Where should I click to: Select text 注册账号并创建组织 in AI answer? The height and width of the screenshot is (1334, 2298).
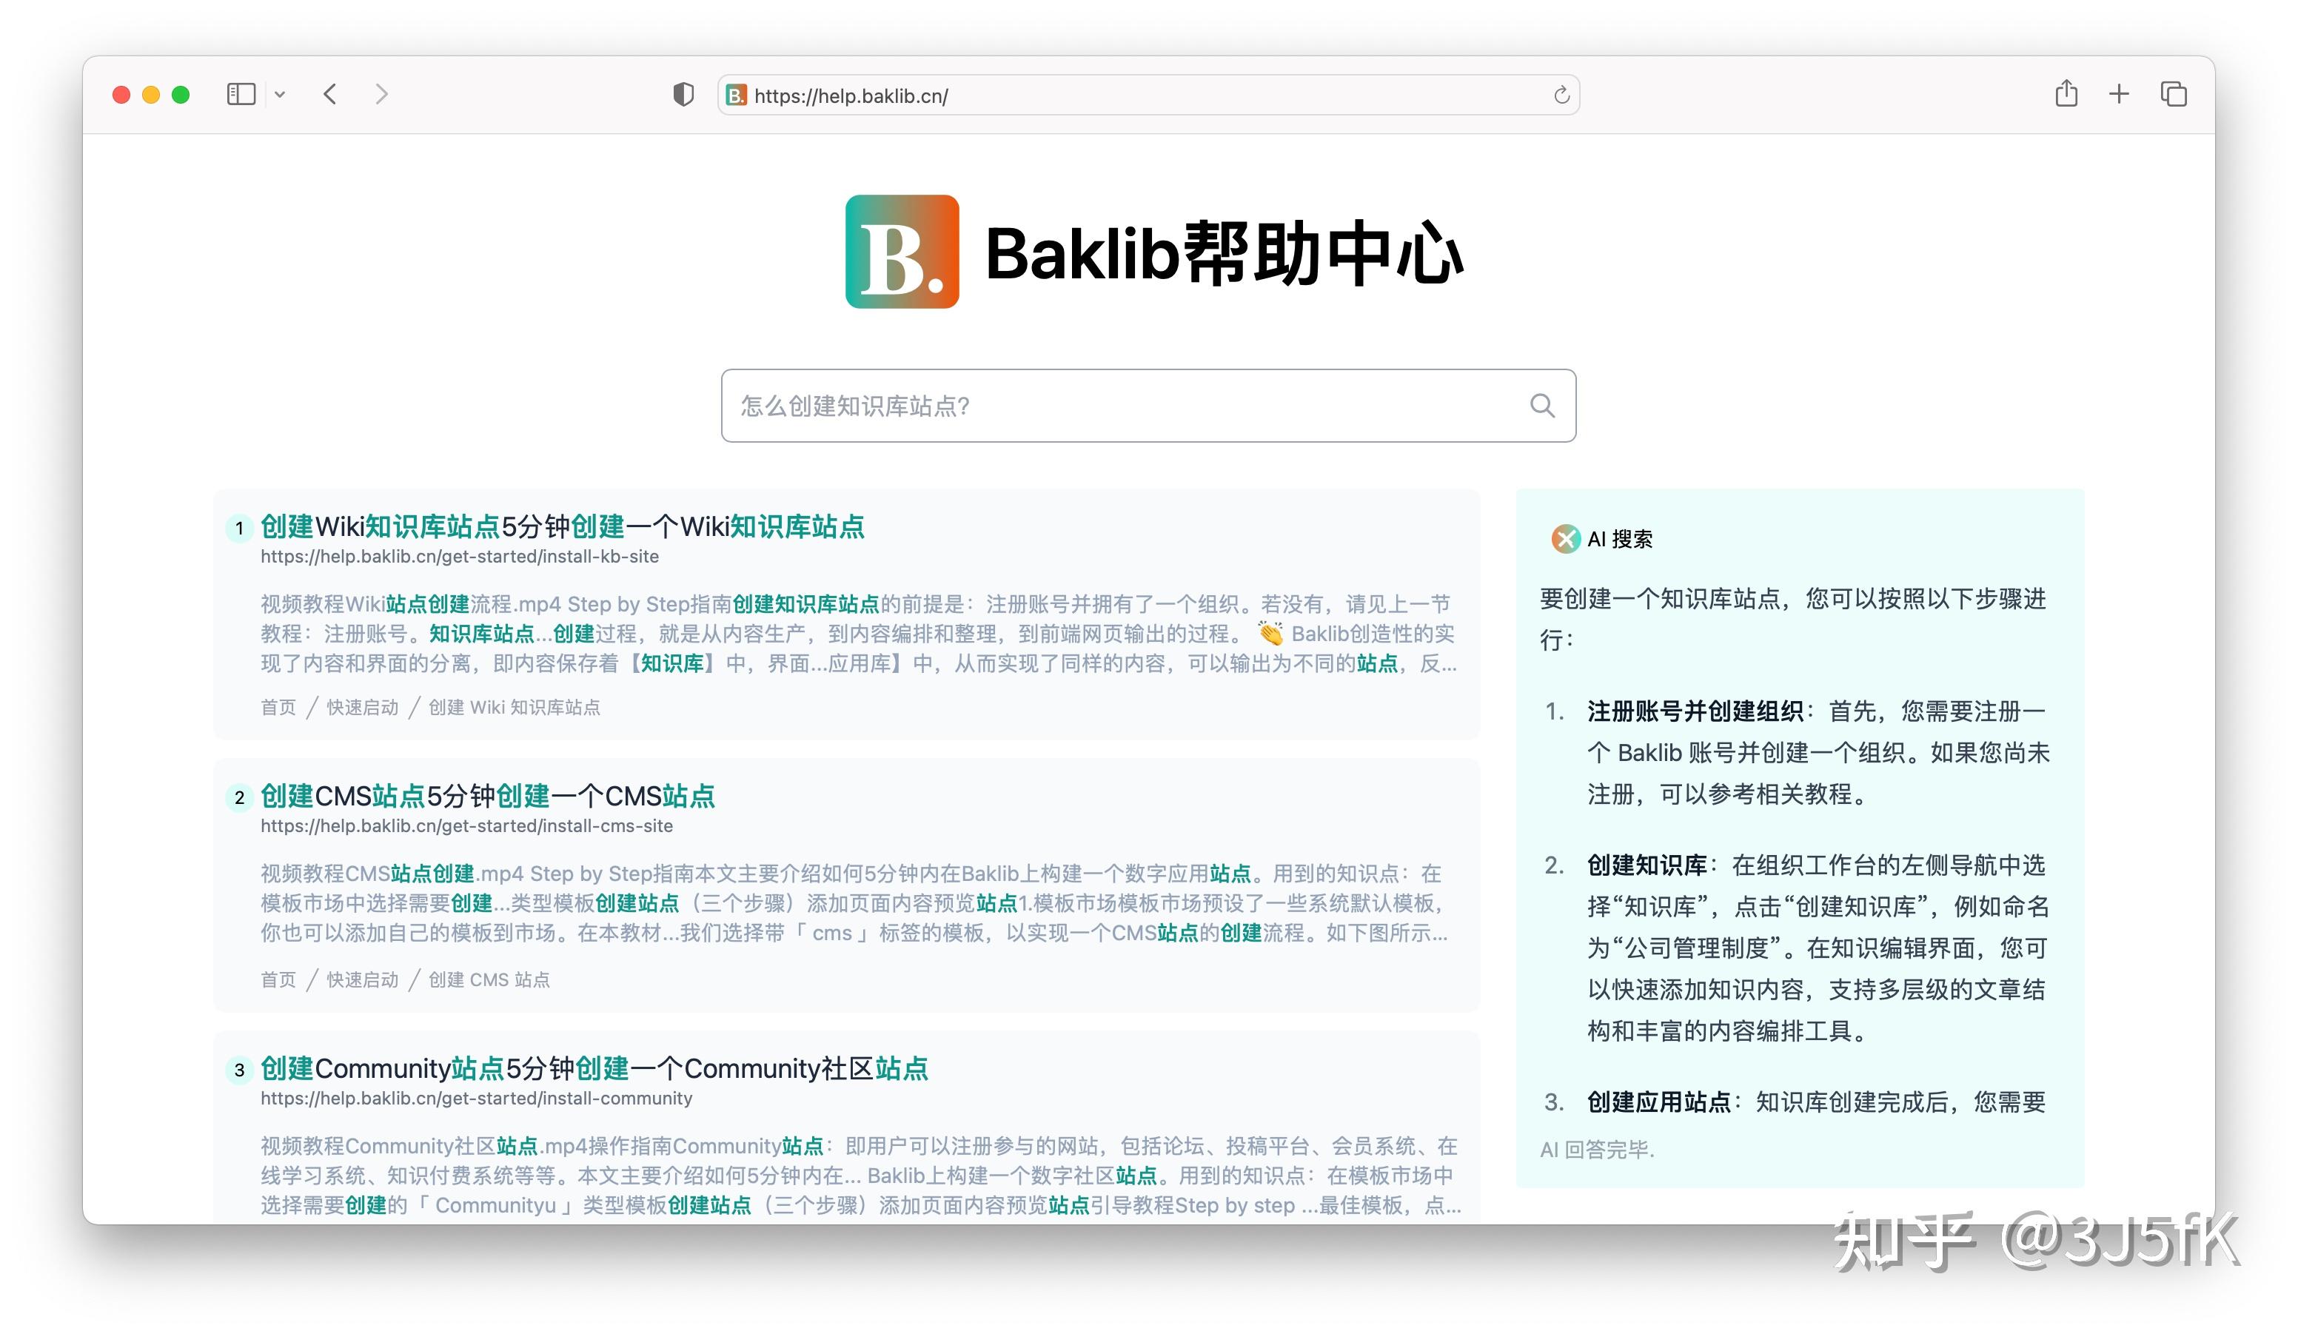[x=1695, y=711]
